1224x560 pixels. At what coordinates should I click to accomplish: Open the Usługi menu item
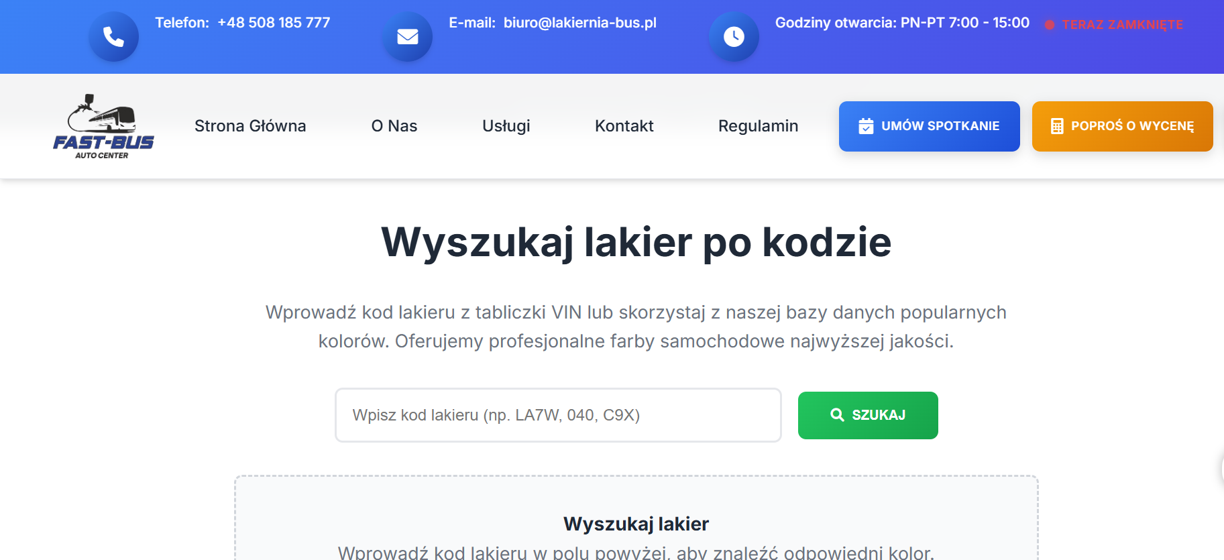(x=506, y=126)
